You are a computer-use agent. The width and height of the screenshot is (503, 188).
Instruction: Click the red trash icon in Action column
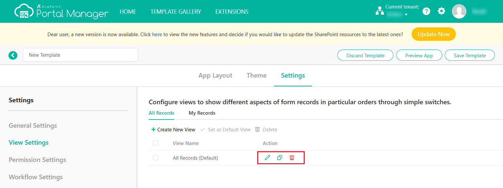292,158
